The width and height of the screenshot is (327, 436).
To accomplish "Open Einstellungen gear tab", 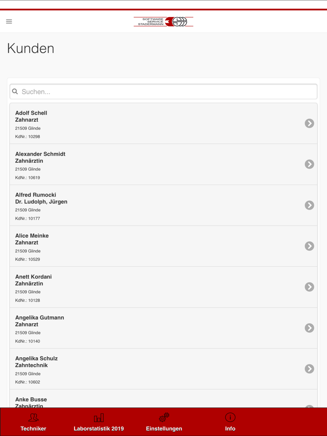I will pos(164,422).
